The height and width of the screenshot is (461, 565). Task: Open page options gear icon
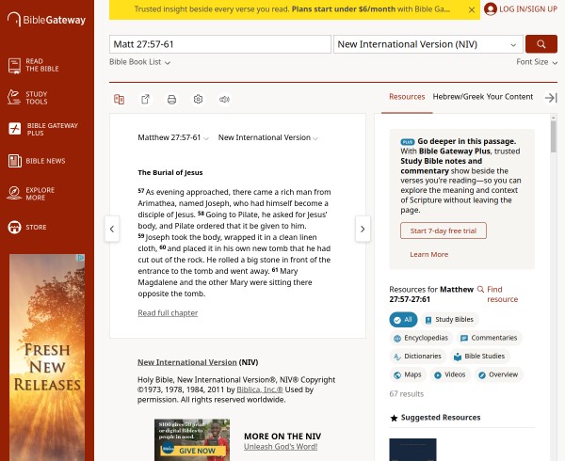point(198,99)
